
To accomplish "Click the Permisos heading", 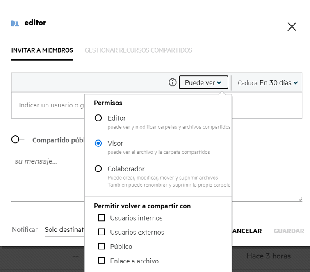I will click(x=108, y=103).
